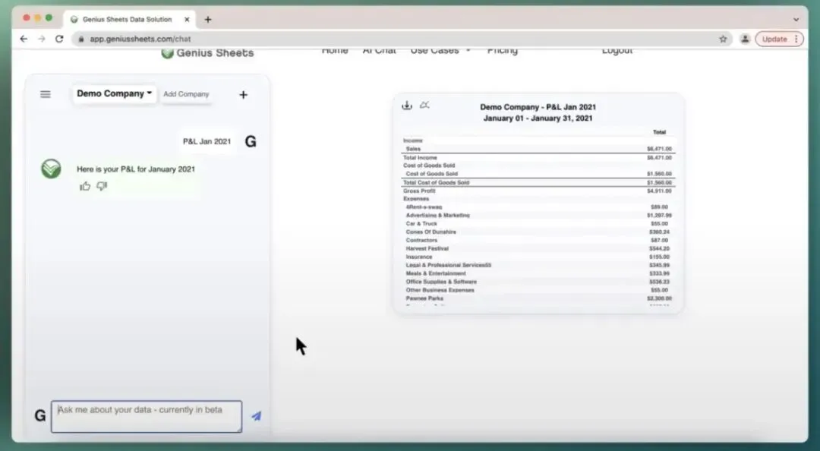Image resolution: width=820 pixels, height=451 pixels.
Task: Give a thumbs down to the response
Action: click(x=102, y=186)
